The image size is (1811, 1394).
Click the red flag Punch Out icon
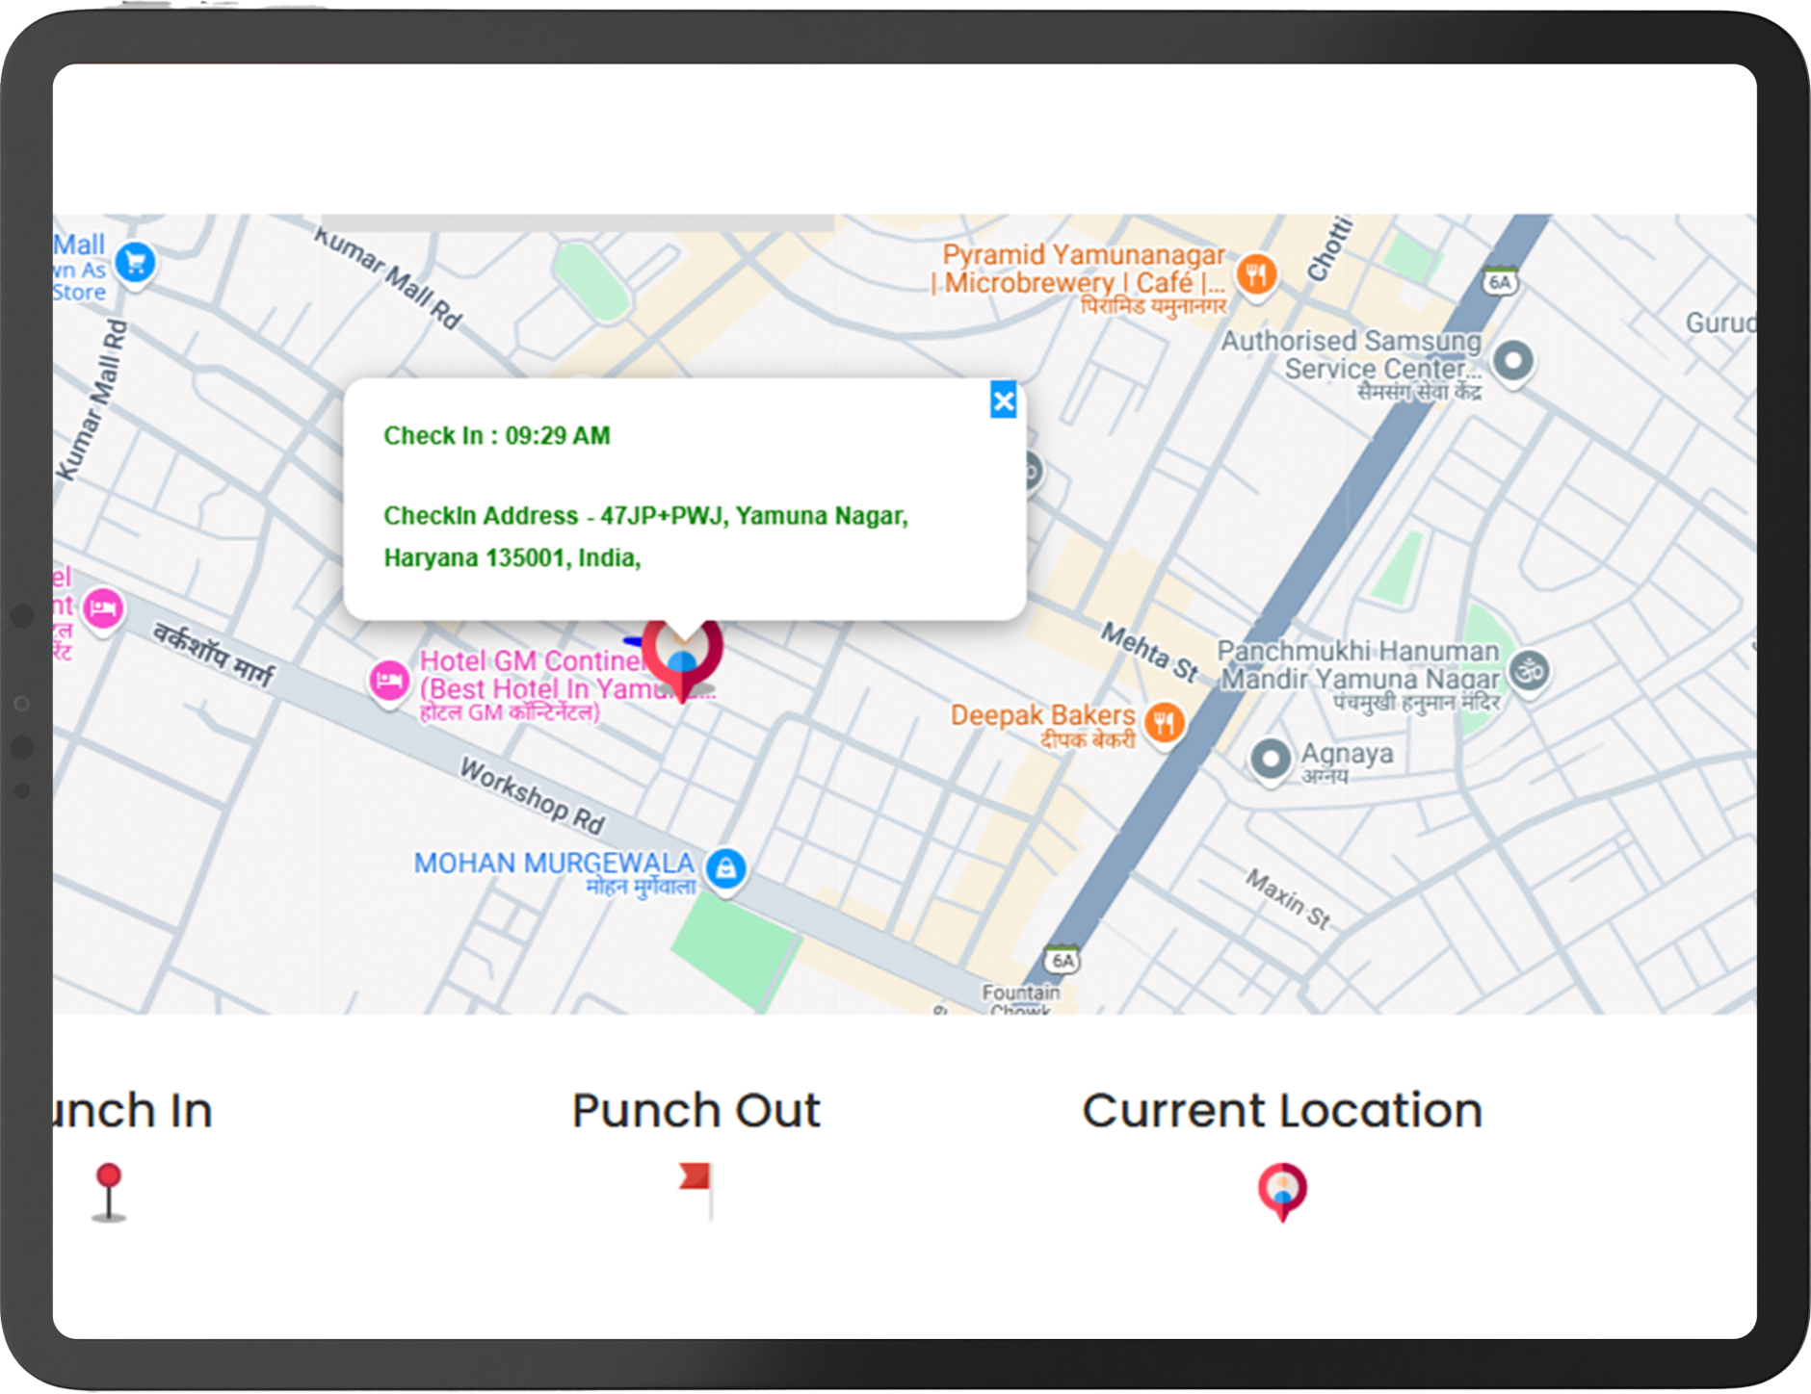[697, 1190]
